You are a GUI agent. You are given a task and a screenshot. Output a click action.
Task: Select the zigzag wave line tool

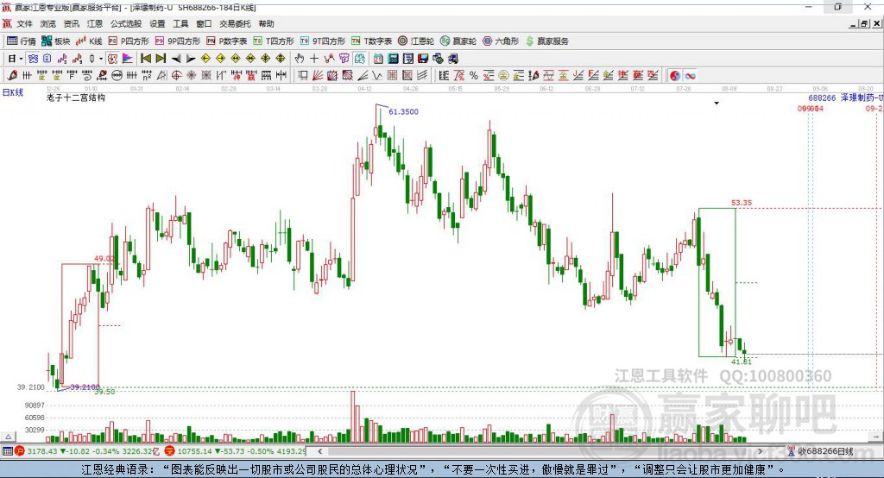(x=377, y=76)
